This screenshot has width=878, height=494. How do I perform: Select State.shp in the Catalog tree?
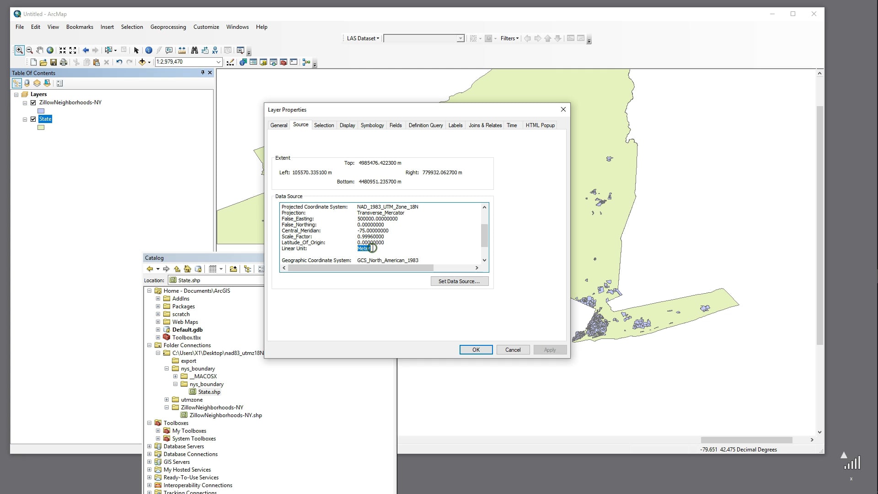[209, 392]
